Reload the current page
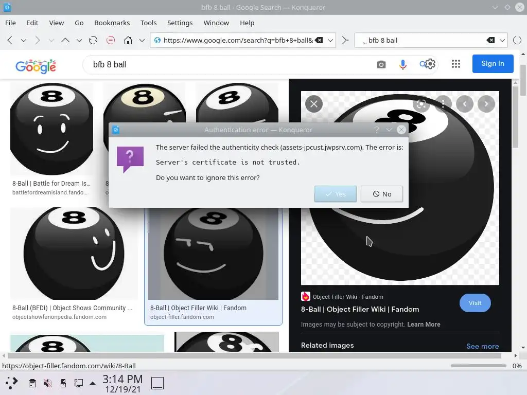 coord(93,40)
